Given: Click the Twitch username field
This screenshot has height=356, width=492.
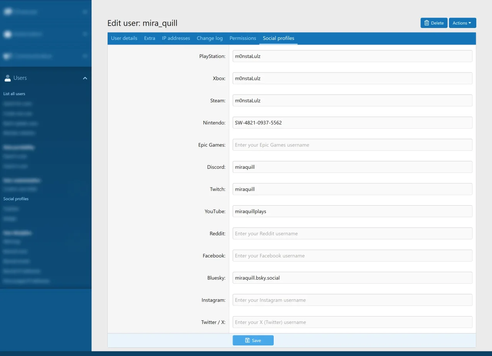Looking at the screenshot, I should point(352,189).
